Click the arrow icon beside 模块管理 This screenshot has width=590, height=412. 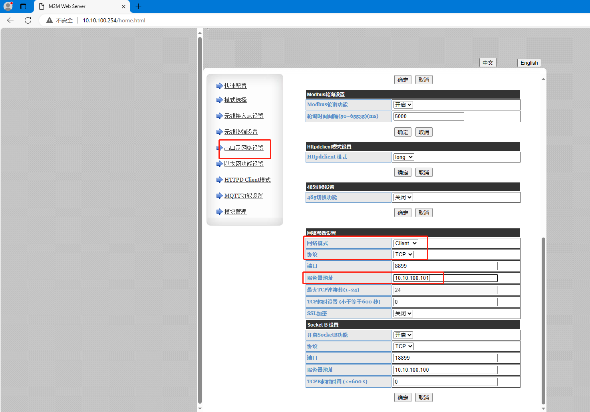[219, 212]
